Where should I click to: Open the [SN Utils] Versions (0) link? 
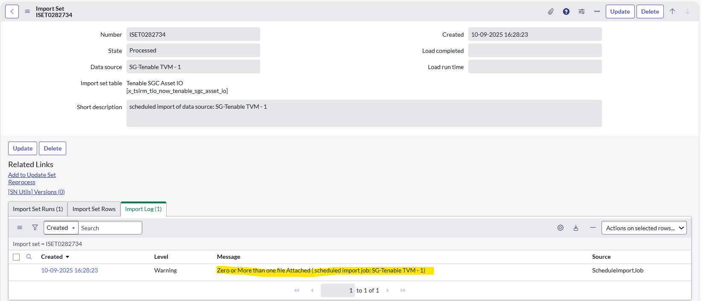[36, 192]
